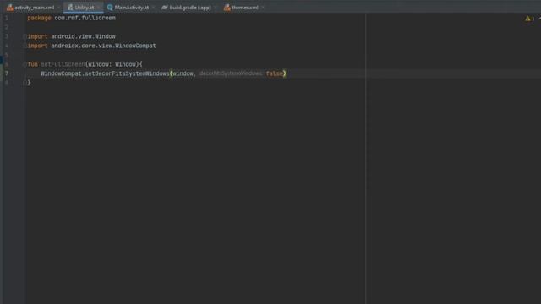Place cursor on setFullScreen function name
Image resolution: width=541 pixels, height=304 pixels.
tap(63, 64)
